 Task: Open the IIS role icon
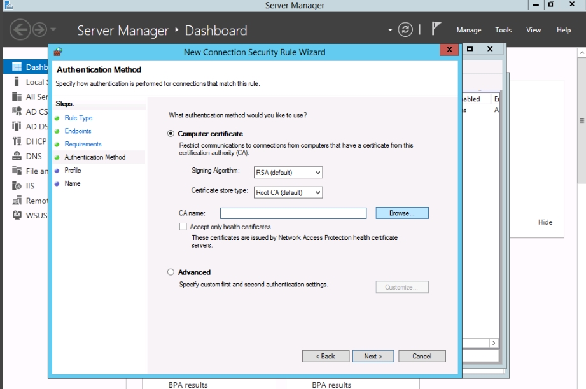coord(17,185)
